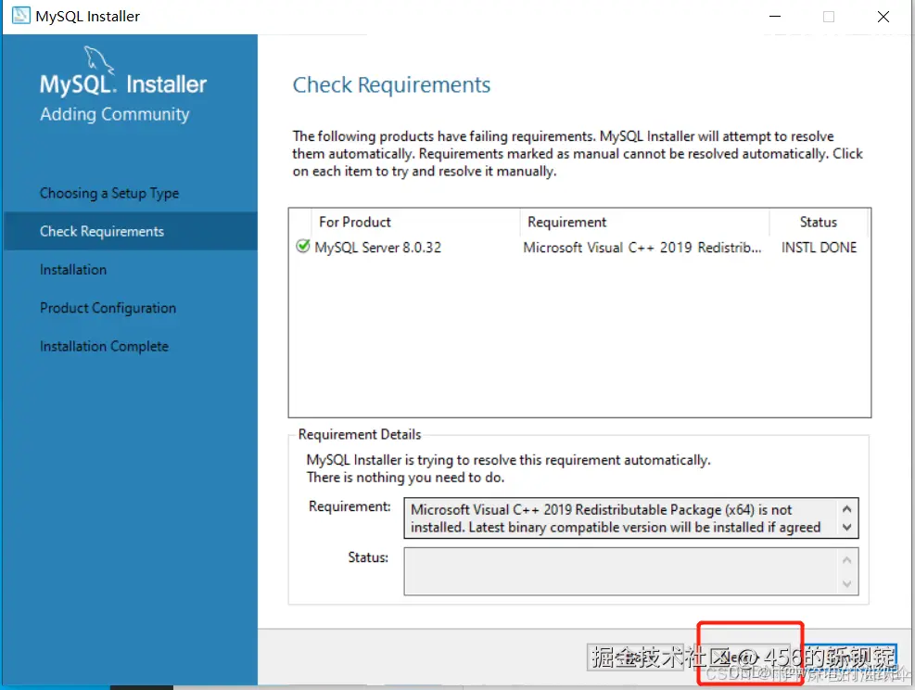
Task: Click the disabled maximize button in title bar
Action: pyautogui.click(x=828, y=17)
